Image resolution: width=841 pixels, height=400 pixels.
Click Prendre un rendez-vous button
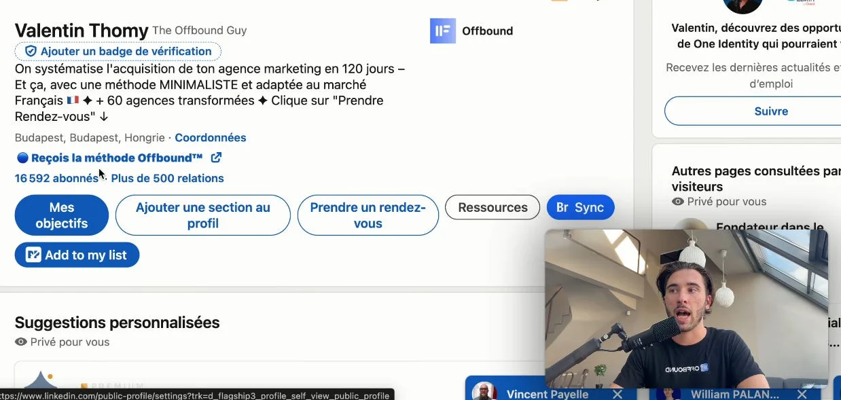tap(368, 215)
